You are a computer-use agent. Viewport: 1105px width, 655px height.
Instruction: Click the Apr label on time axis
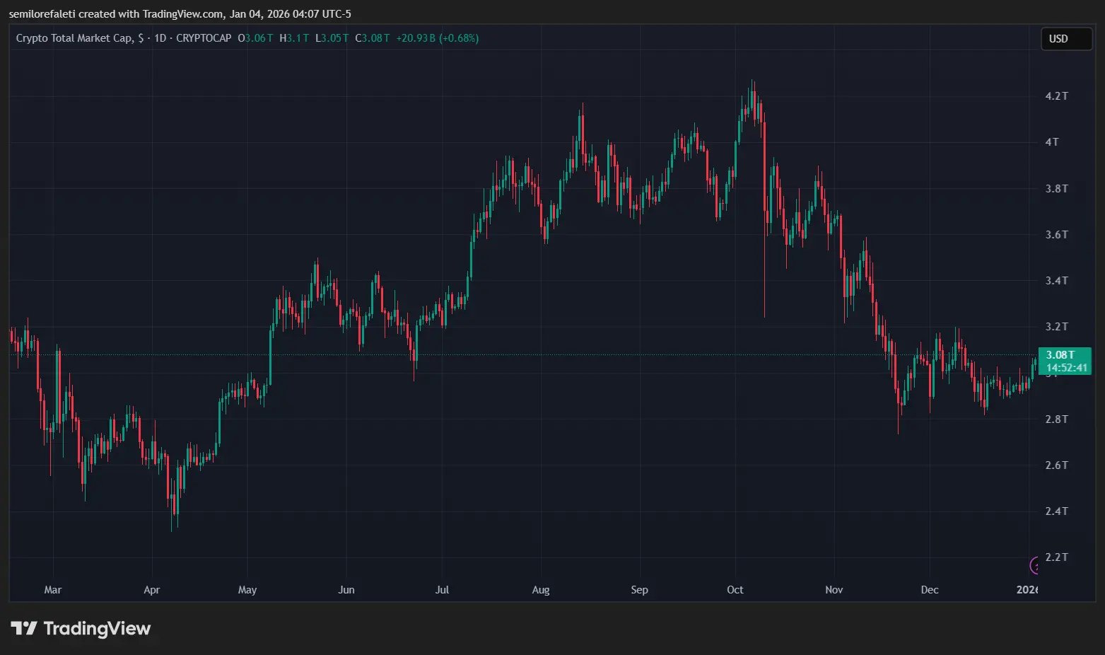tap(151, 590)
